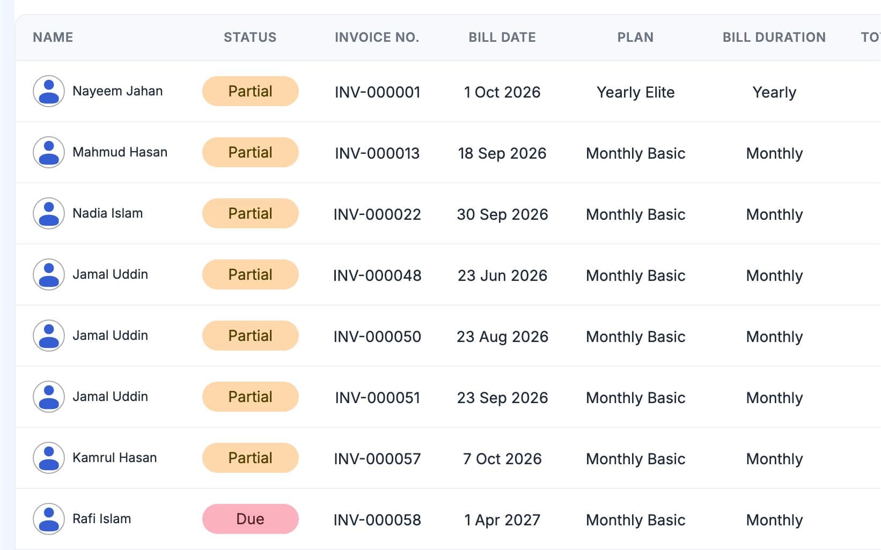Click Mahmud Hasan's avatar icon
The image size is (881, 550).
49,152
